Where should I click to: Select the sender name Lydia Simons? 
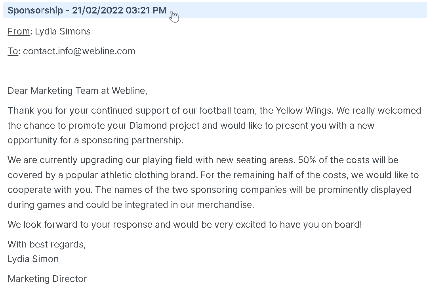click(x=63, y=31)
